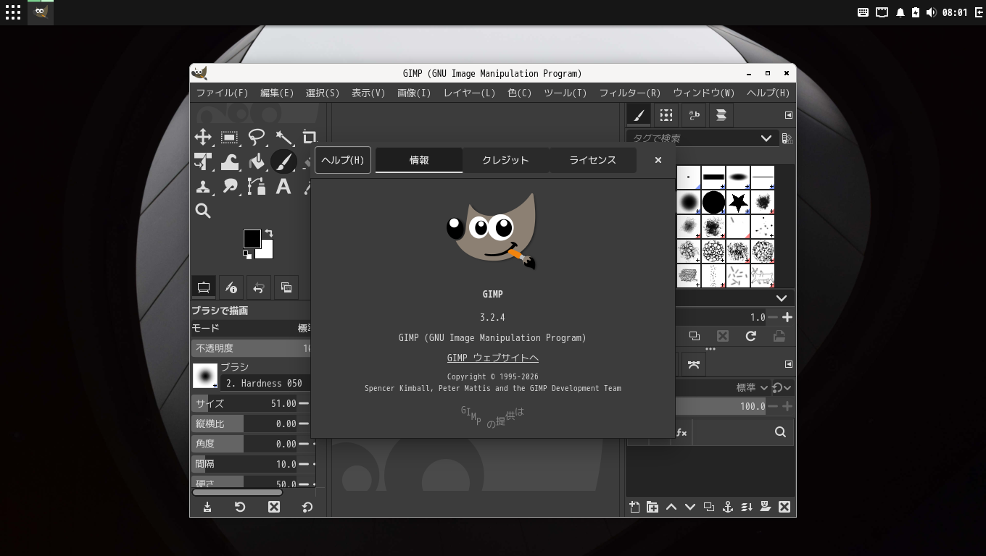Open the Tool Options tab

pos(204,287)
